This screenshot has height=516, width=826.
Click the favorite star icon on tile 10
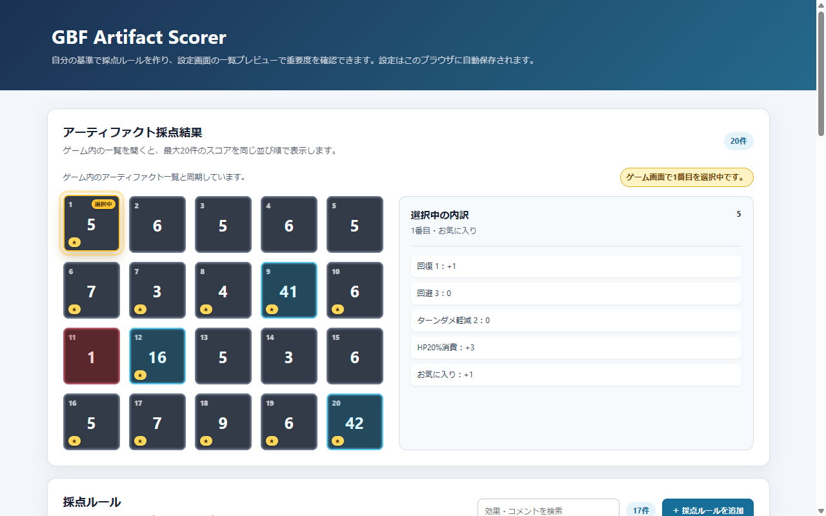pyautogui.click(x=337, y=310)
